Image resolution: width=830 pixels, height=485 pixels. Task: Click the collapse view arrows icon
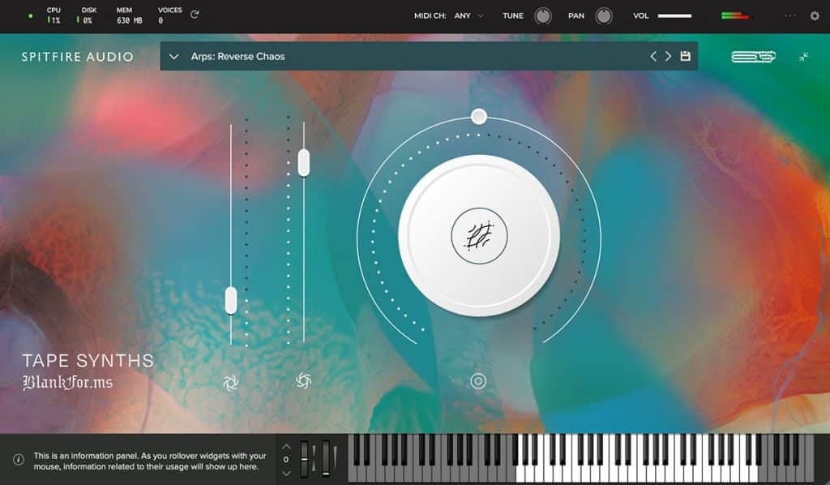803,56
